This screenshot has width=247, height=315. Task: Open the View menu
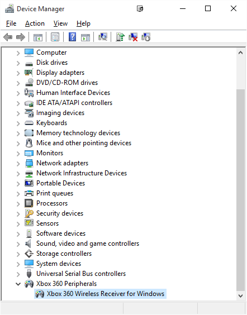60,23
